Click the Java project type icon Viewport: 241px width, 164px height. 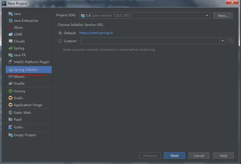(x=10, y=14)
